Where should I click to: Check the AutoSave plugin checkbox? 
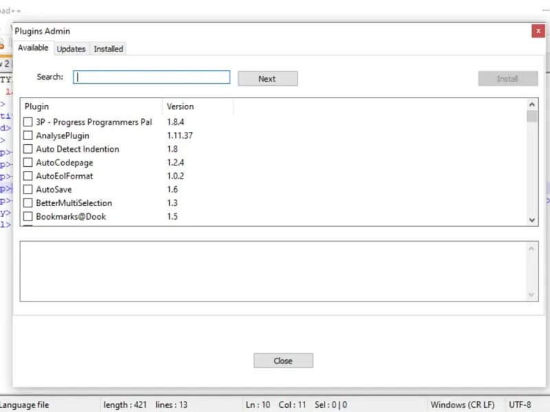pyautogui.click(x=27, y=190)
